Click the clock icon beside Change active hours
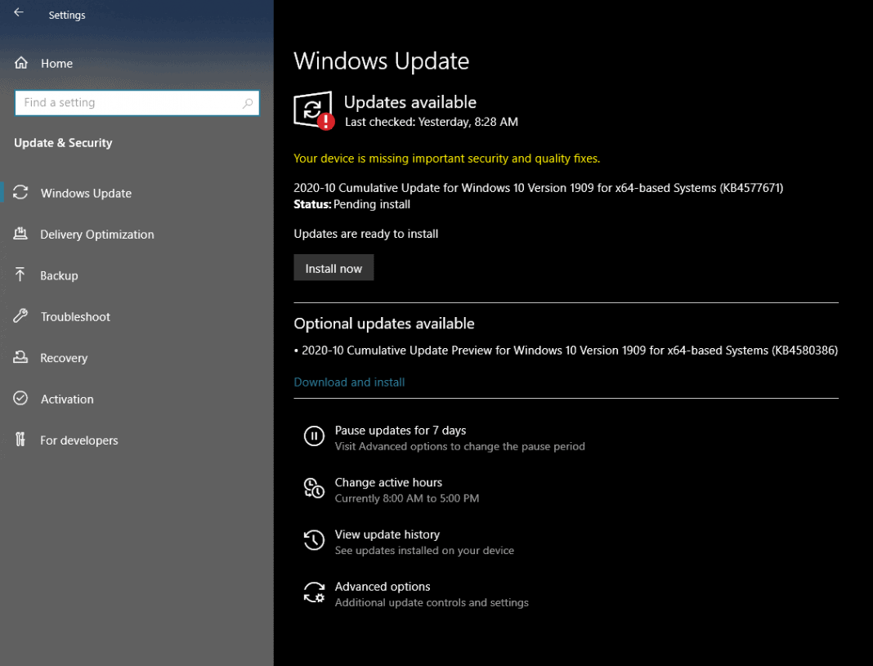This screenshot has width=873, height=666. tap(314, 488)
